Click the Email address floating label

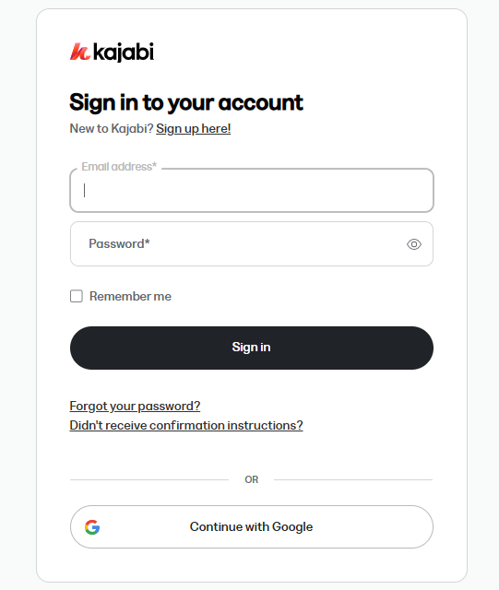tap(119, 167)
